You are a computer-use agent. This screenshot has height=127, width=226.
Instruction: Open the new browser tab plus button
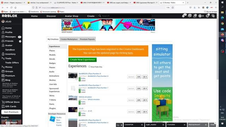tap(188, 2)
